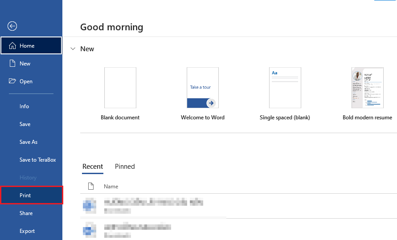397x240 pixels.
Task: Click the file type column header icon
Action: (x=90, y=187)
